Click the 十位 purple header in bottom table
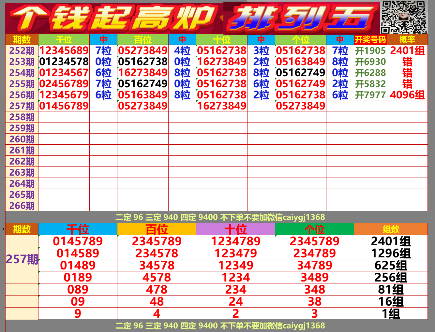The image size is (435, 332). 236,230
